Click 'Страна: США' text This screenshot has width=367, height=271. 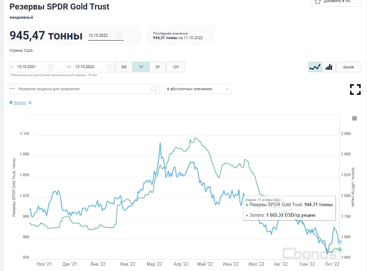(x=21, y=50)
